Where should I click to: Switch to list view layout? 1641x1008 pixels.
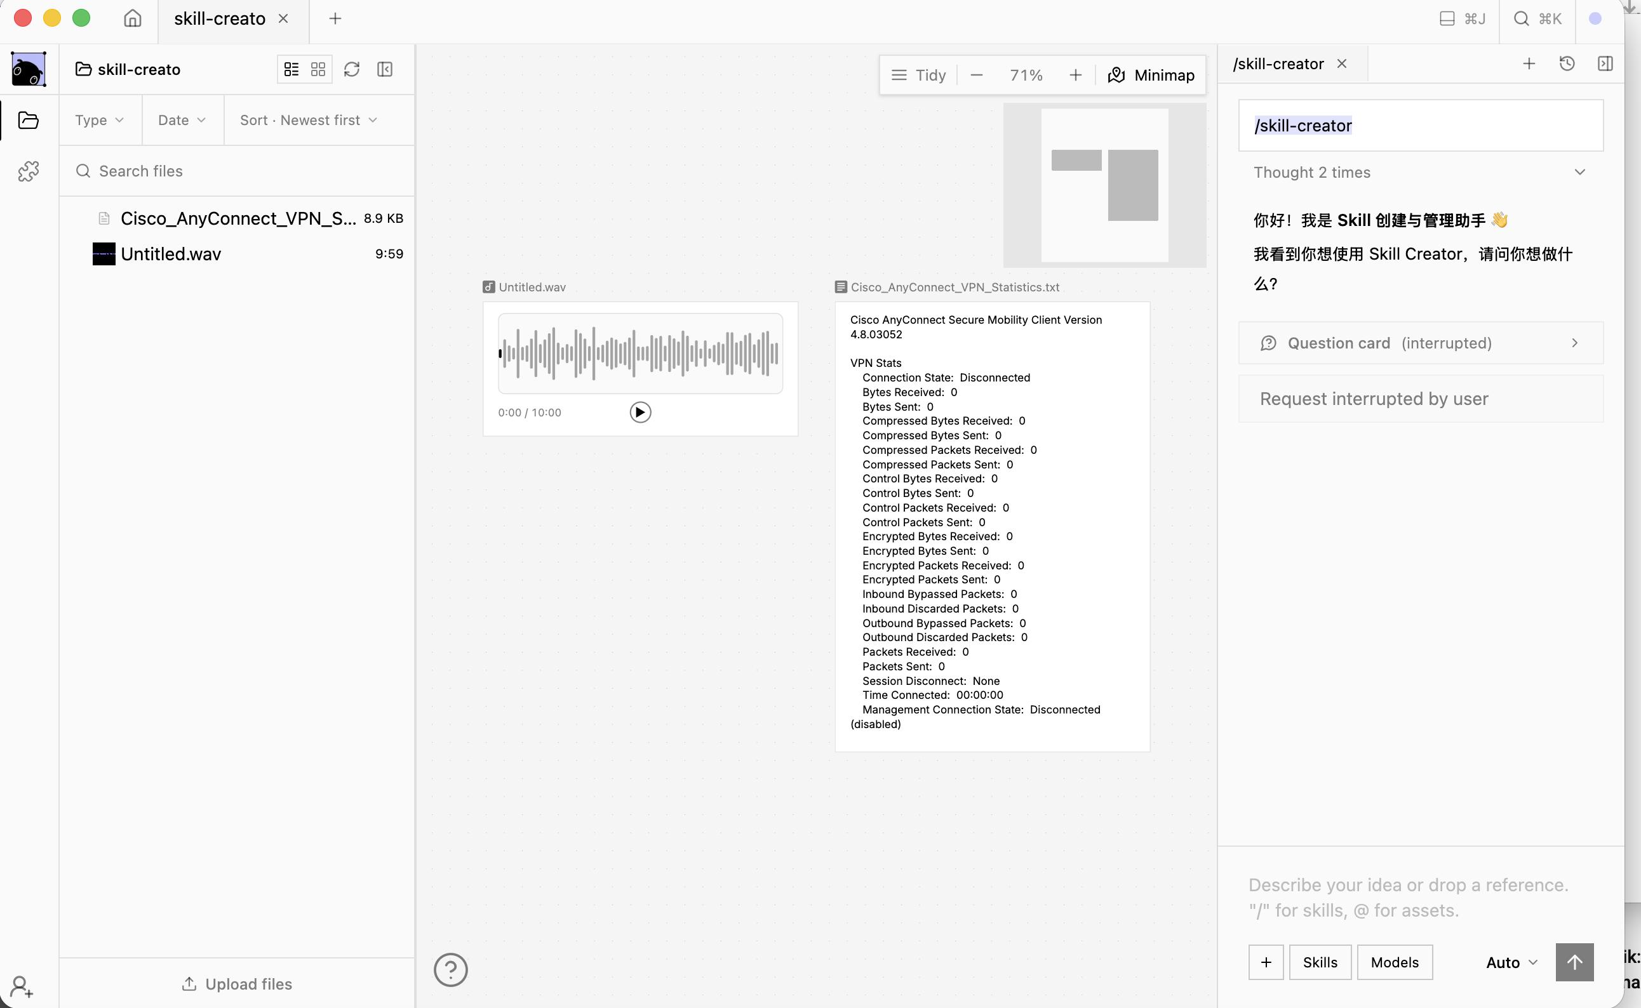pos(291,69)
